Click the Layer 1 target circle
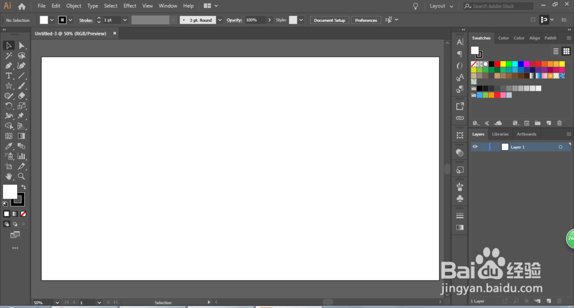574x308 pixels. [560, 147]
